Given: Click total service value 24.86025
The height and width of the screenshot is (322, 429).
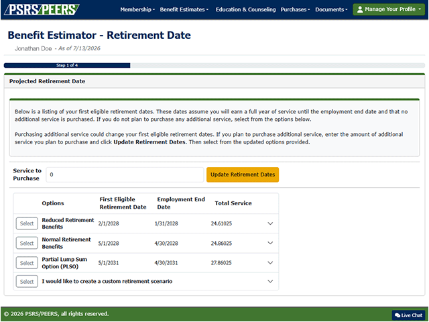Looking at the screenshot, I should tap(221, 243).
